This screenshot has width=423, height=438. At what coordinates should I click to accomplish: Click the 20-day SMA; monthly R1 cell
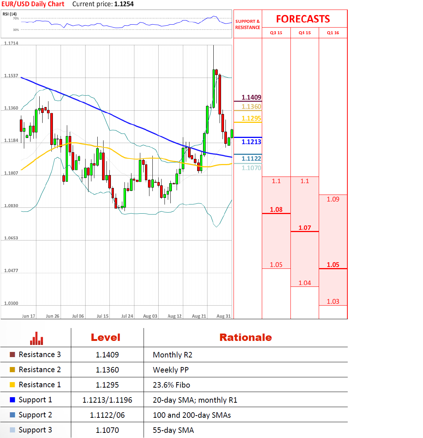coord(195,400)
